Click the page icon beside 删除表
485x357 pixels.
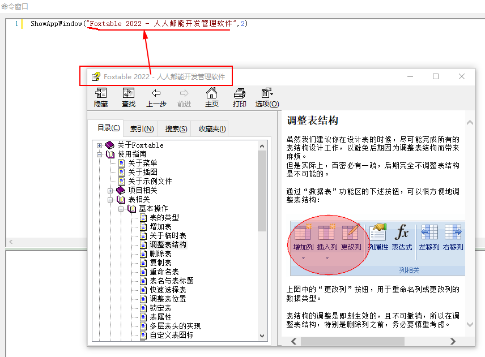143,254
